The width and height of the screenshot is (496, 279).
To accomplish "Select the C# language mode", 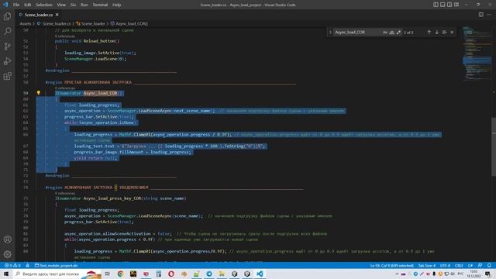I will (x=470, y=265).
